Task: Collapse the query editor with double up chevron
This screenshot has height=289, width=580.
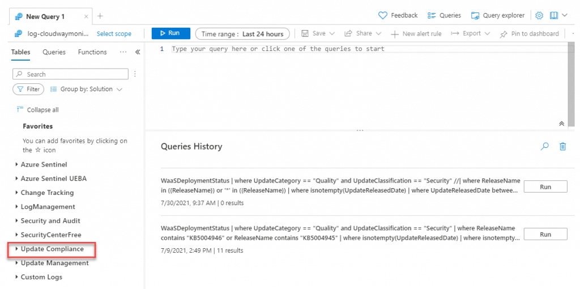Action: click(561, 124)
